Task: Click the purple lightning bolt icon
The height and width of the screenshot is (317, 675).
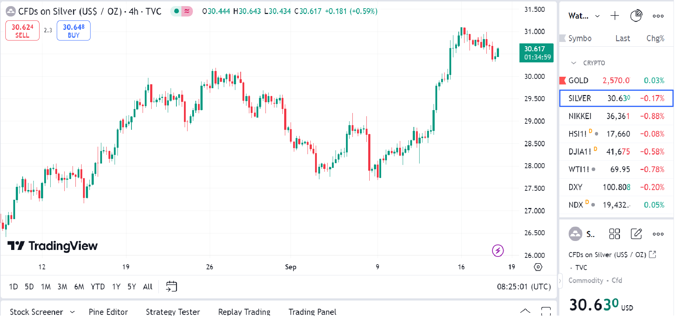Action: coord(498,250)
